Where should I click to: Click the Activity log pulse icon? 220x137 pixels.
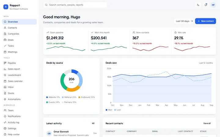coord(5,122)
